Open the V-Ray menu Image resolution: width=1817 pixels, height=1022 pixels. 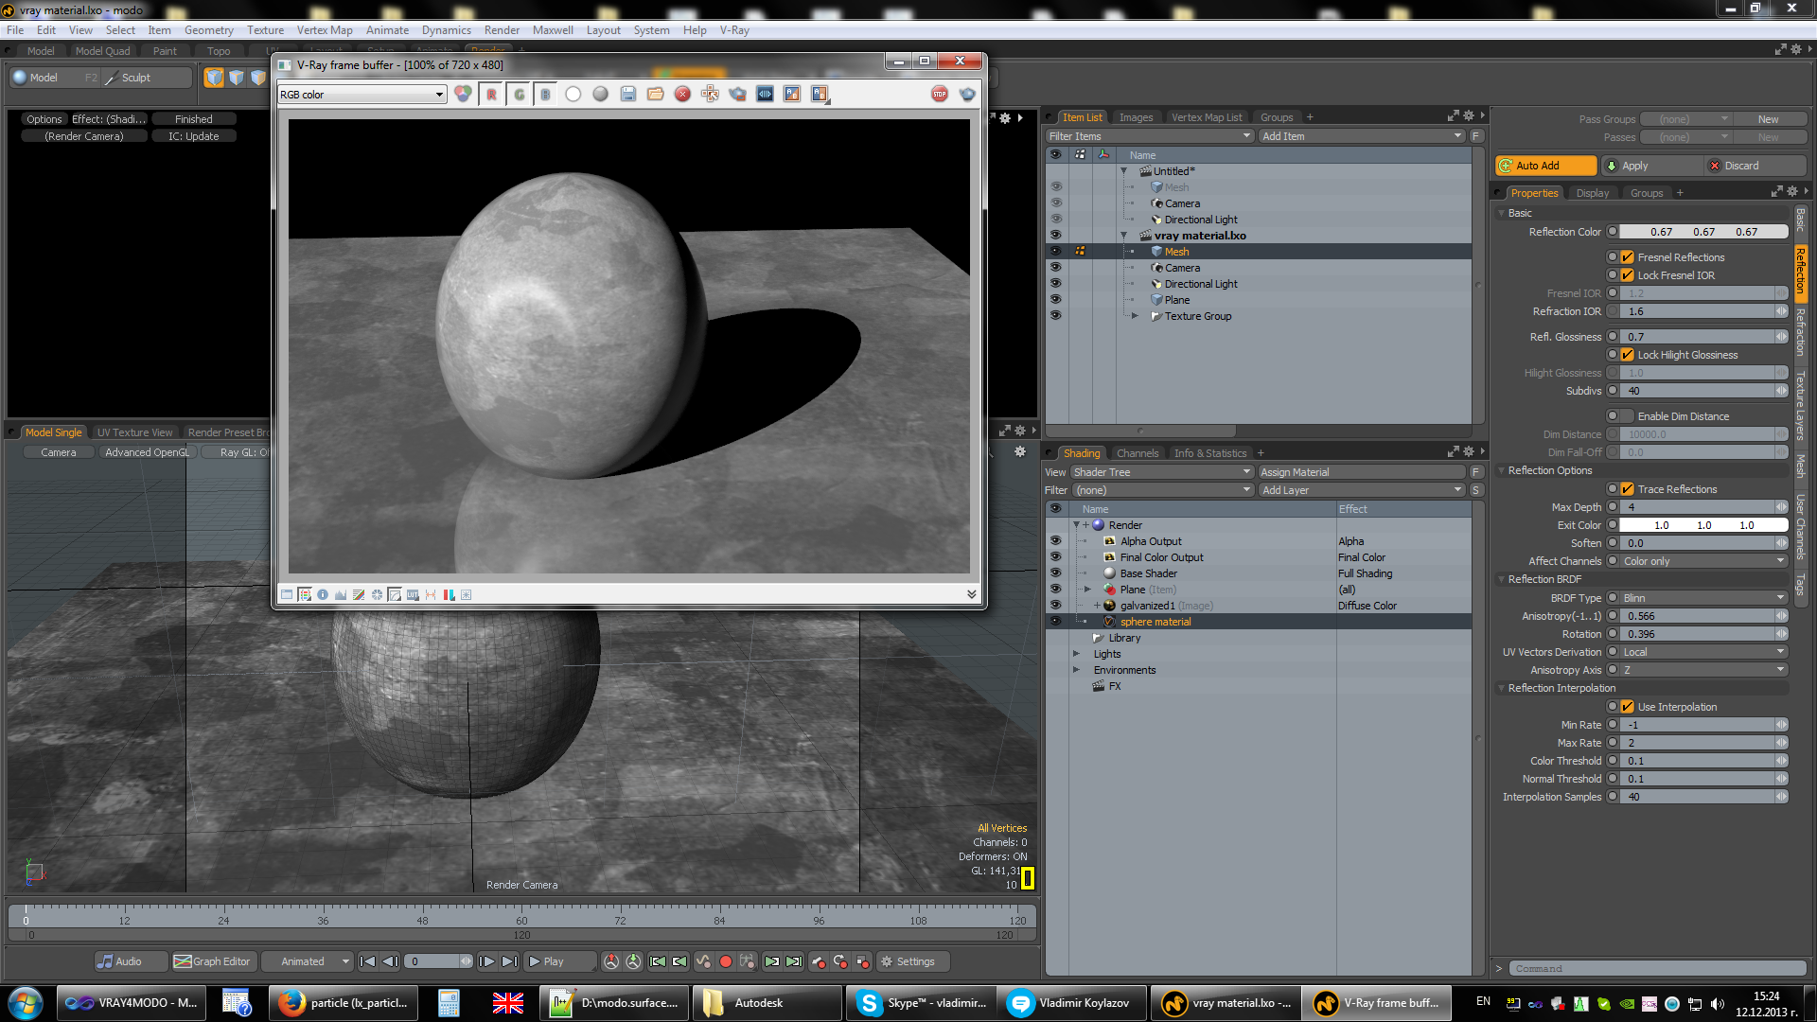(x=733, y=30)
